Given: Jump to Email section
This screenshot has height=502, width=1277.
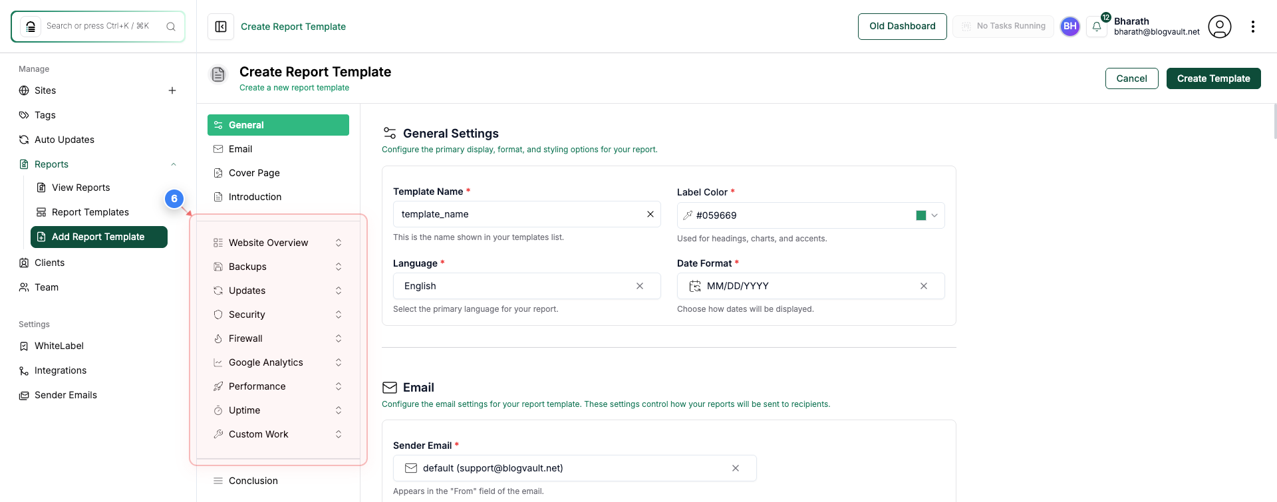Looking at the screenshot, I should click(x=278, y=149).
